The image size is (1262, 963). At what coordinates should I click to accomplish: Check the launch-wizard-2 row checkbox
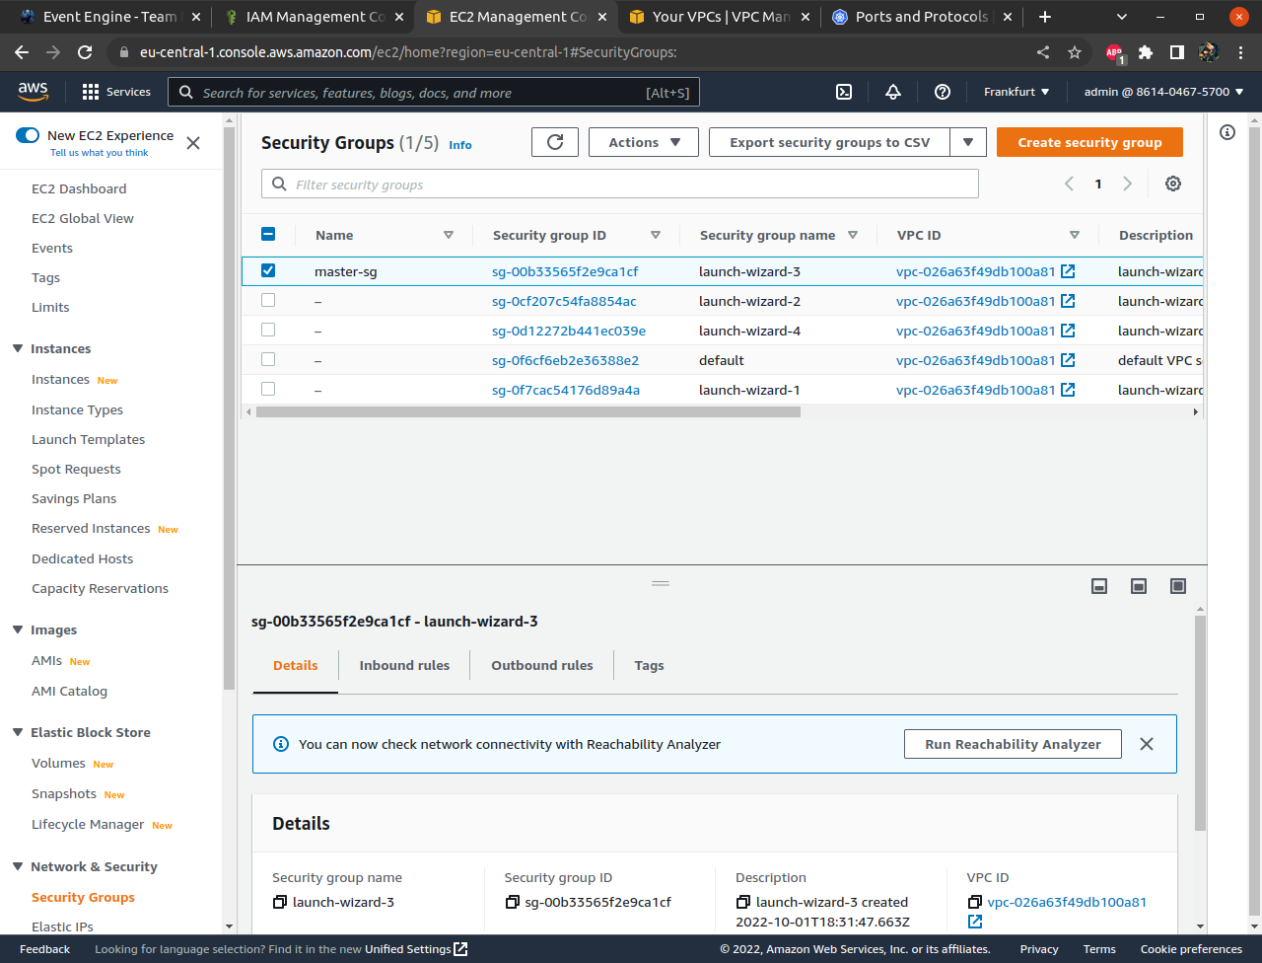(268, 300)
